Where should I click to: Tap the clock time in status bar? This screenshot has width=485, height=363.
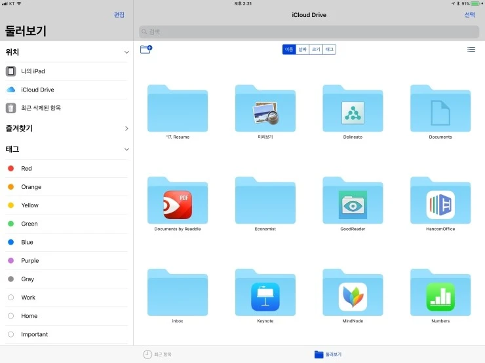(x=242, y=3)
